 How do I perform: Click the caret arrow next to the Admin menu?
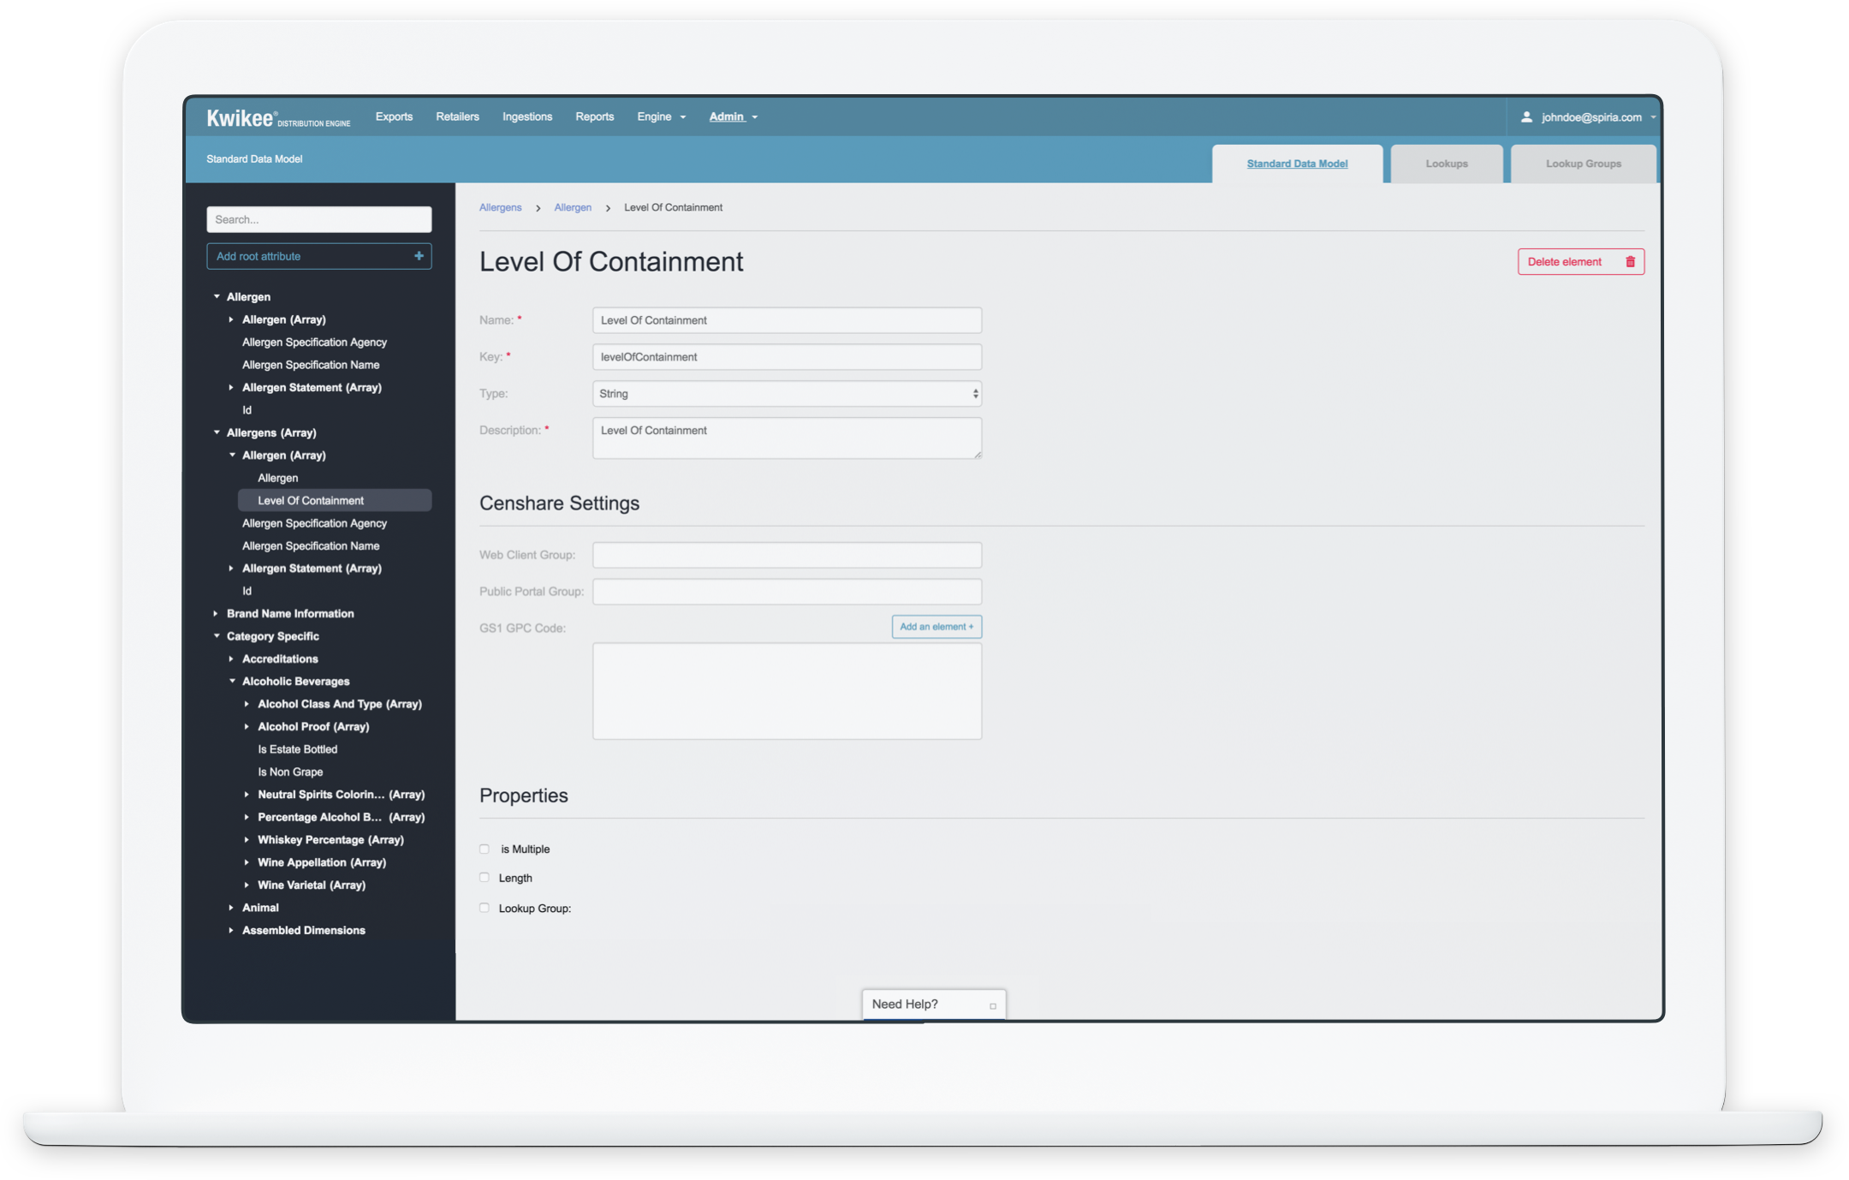click(x=754, y=117)
